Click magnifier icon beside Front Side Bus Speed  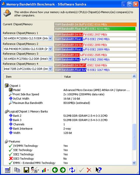click(11, 94)
